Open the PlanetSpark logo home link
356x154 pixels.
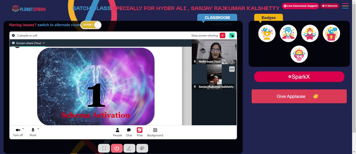[x=29, y=9]
